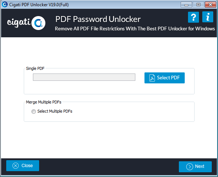Click the 'Select Multiple PDFs' label text

pos(55,111)
